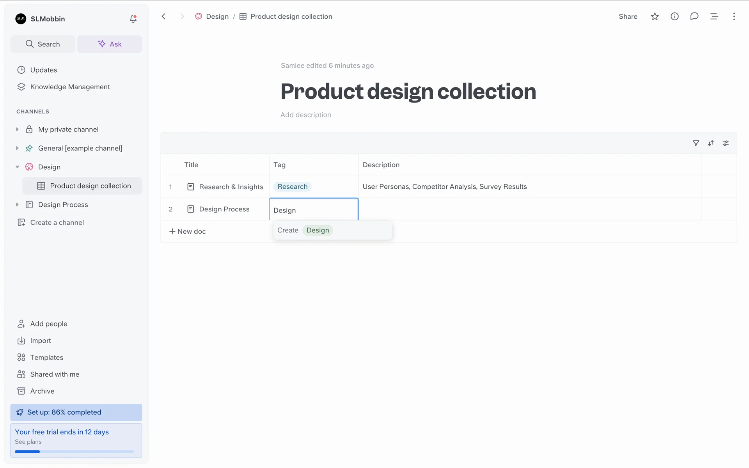Viewport: 749px width, 468px height.
Task: Open the notifications bell icon
Action: click(x=133, y=19)
